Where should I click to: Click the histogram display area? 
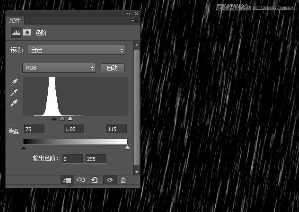tap(75, 97)
